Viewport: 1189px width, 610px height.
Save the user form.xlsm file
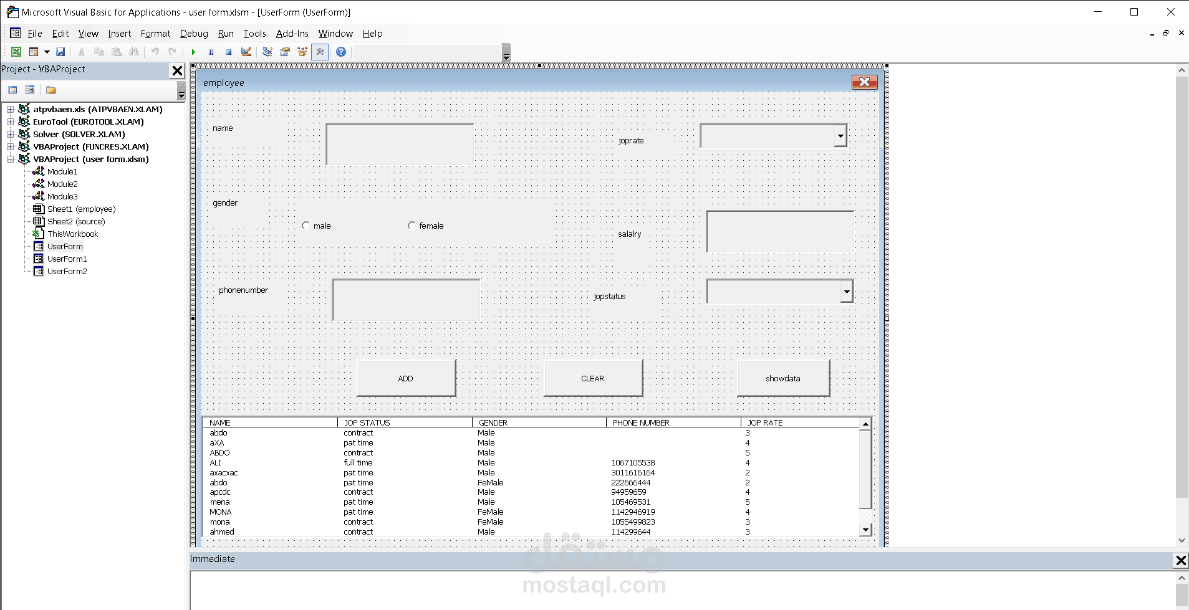tap(60, 52)
